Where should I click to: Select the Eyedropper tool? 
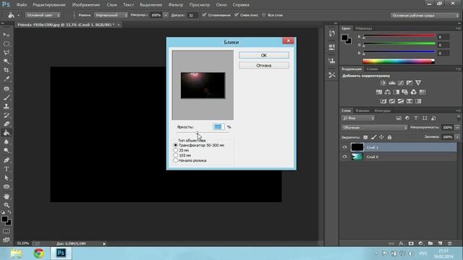[x=7, y=79]
